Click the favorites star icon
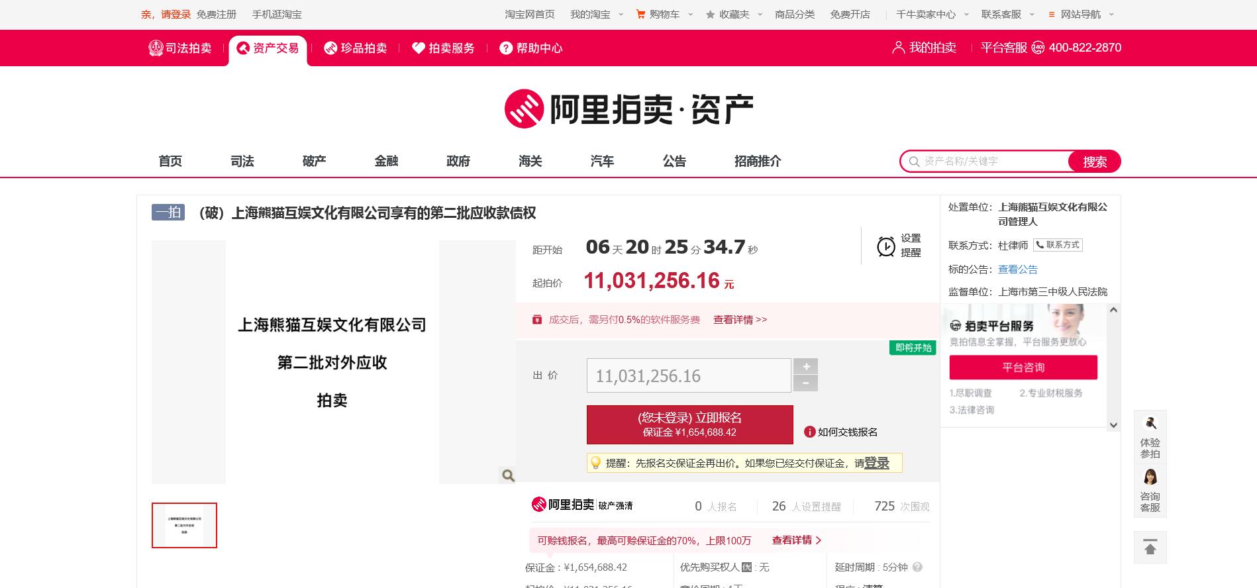The height and width of the screenshot is (588, 1257). 711,14
